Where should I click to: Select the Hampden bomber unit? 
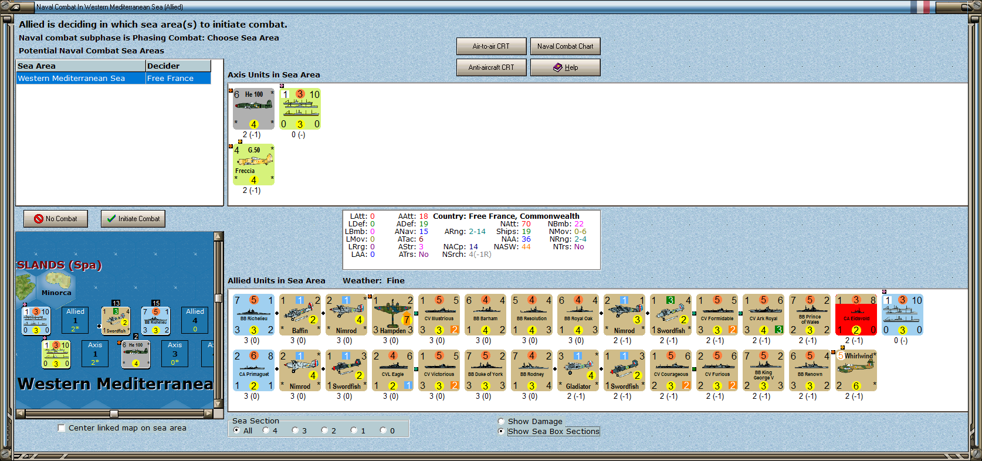click(392, 315)
